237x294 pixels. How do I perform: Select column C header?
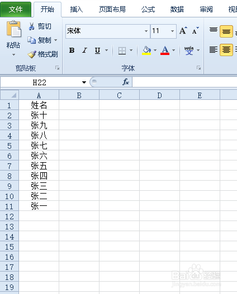120,95
